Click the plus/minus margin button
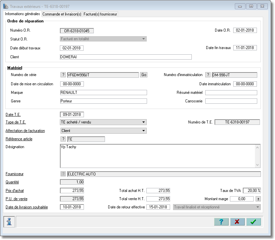 pyautogui.click(x=258, y=199)
